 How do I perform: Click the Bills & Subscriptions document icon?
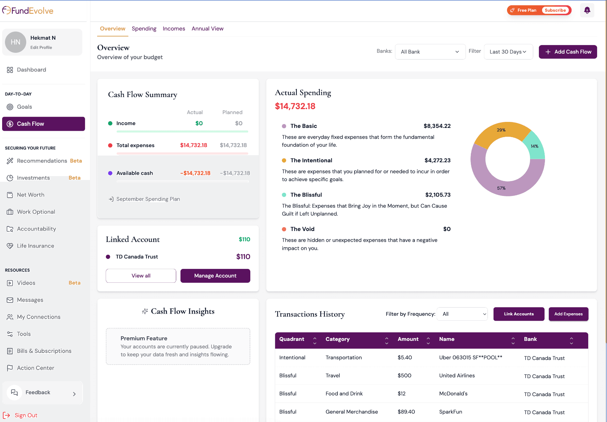pyautogui.click(x=10, y=351)
